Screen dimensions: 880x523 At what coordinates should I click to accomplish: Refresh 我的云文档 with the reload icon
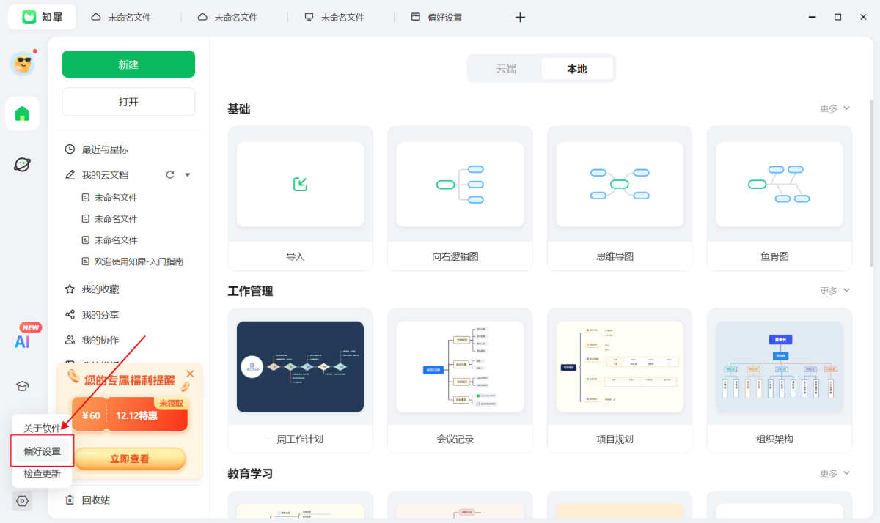(x=170, y=175)
